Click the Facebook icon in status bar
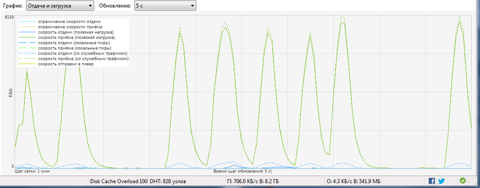 pos(432,181)
